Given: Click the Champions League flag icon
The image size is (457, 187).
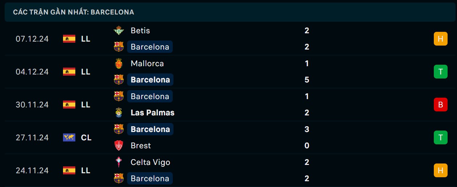Looking at the screenshot, I should click(69, 137).
